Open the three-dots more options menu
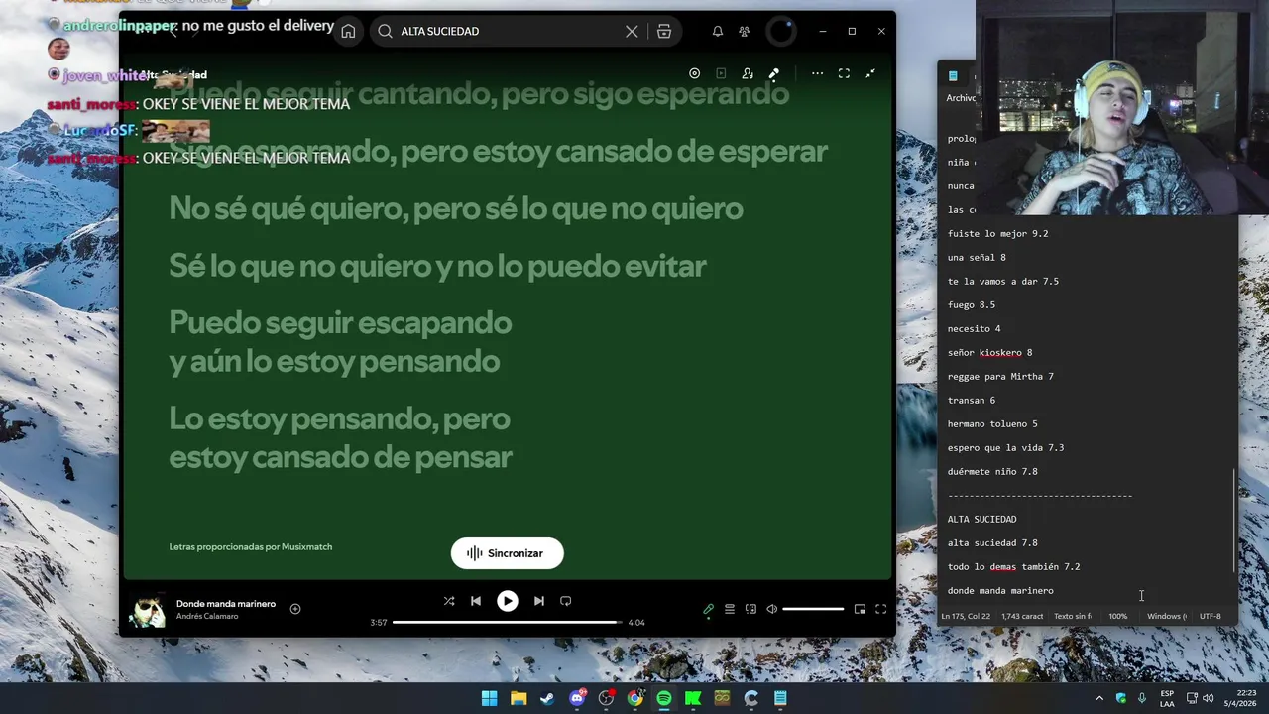This screenshot has width=1269, height=714. coord(817,73)
